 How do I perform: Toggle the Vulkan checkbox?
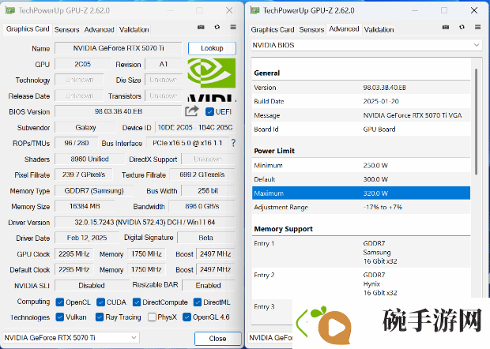coord(60,317)
